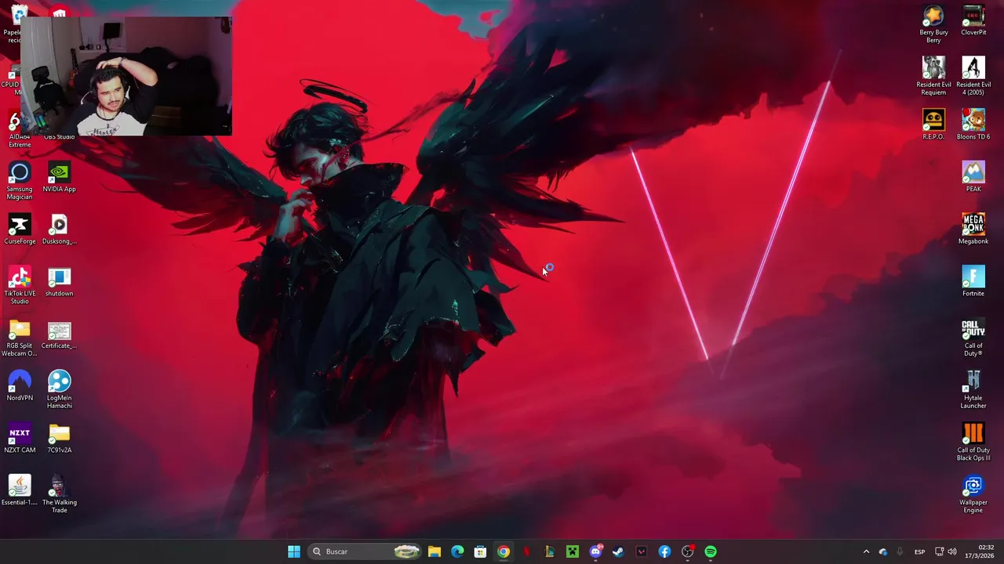The height and width of the screenshot is (564, 1004).
Task: Open Steam from the taskbar
Action: point(618,551)
